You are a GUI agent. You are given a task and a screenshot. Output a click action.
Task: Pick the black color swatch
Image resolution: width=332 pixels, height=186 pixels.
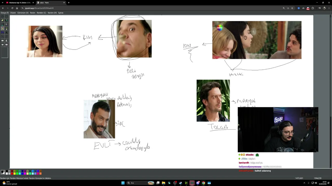point(7,171)
